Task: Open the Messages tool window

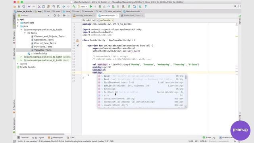Action: click(56, 137)
